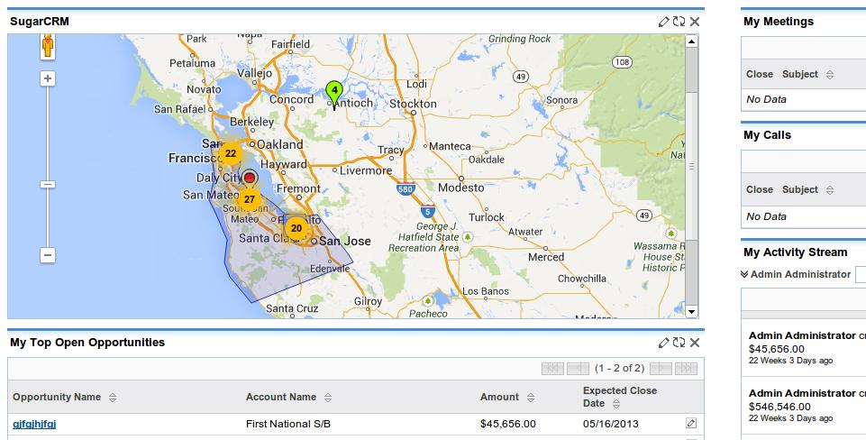Click the edit icon in the gjfgjhjfgj row
This screenshot has height=440, width=866.
click(691, 423)
